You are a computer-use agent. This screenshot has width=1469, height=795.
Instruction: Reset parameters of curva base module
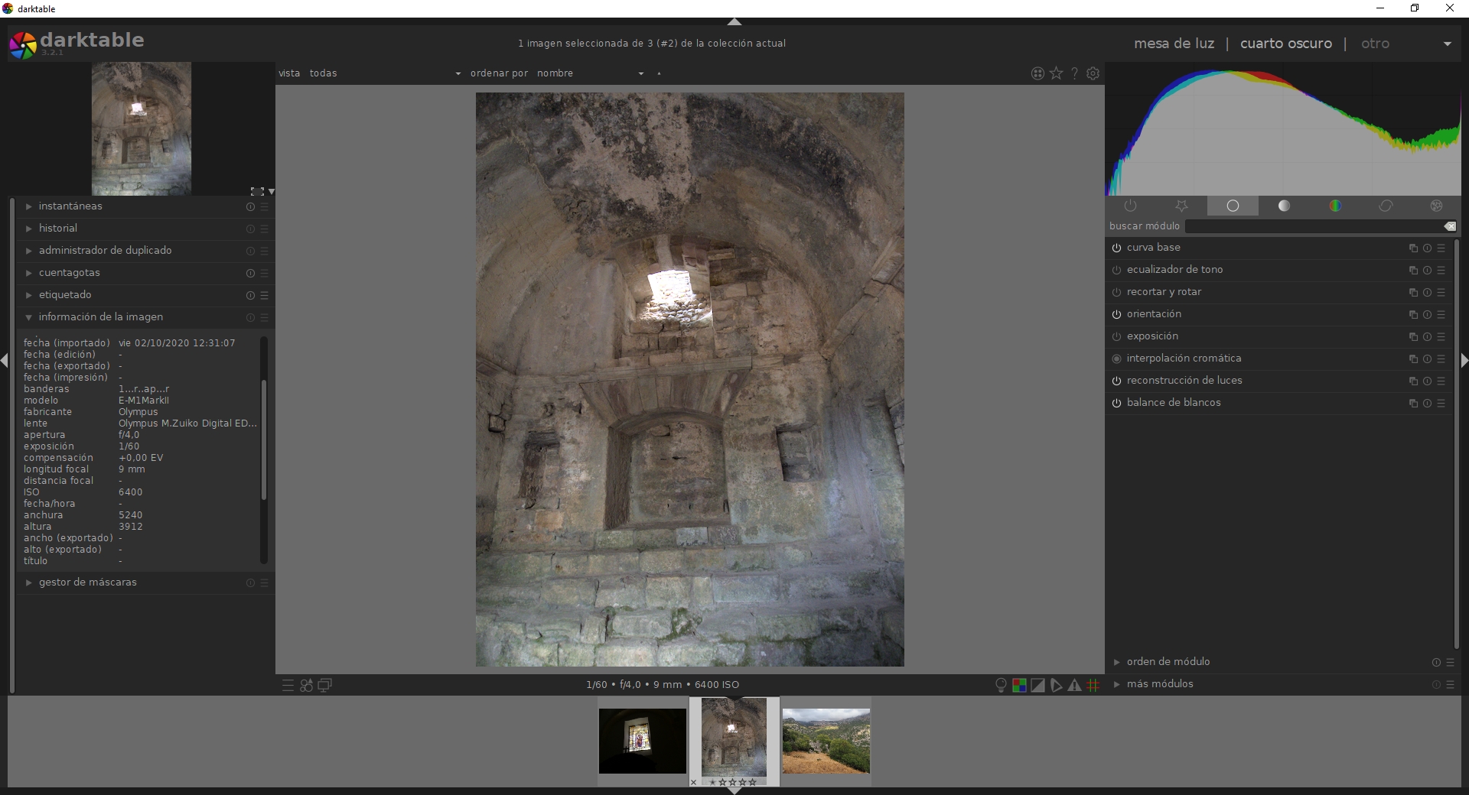pyautogui.click(x=1427, y=248)
